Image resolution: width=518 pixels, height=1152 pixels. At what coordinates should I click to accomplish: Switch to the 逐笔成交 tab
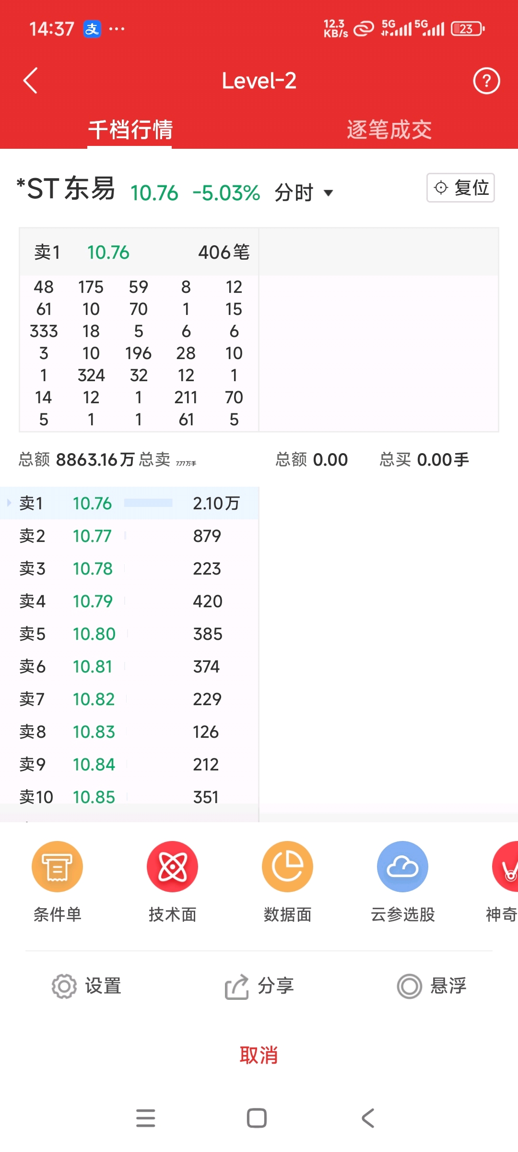[389, 130]
